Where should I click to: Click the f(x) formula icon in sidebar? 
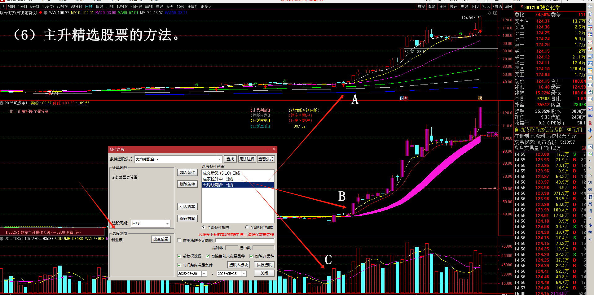590,92
